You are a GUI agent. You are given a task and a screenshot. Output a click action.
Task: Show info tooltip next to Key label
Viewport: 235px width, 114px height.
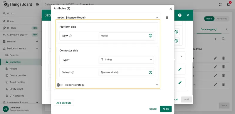point(70,36)
